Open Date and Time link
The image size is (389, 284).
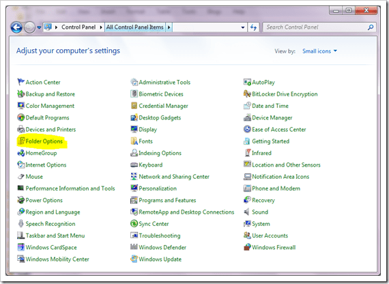270,106
